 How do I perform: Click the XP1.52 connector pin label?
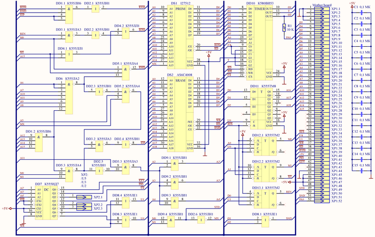(x=337, y=201)
